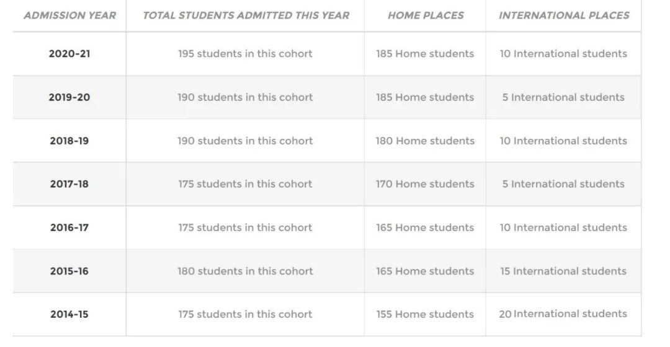The image size is (670, 347).
Task: Click the 180 Home students cell
Action: point(425,141)
